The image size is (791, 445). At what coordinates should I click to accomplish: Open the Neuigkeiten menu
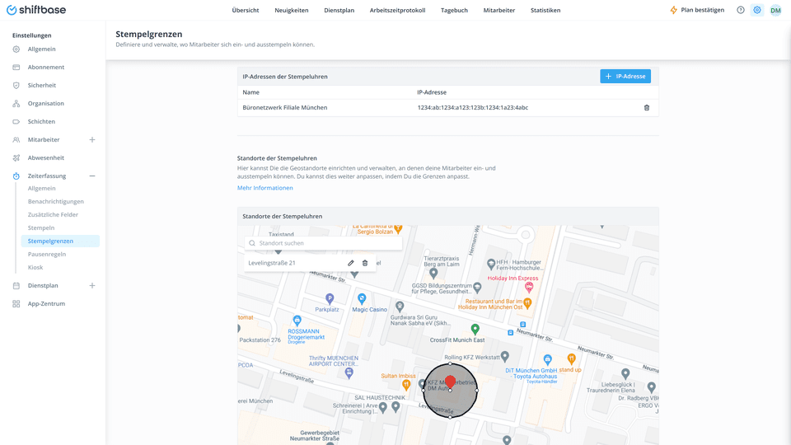point(292,10)
